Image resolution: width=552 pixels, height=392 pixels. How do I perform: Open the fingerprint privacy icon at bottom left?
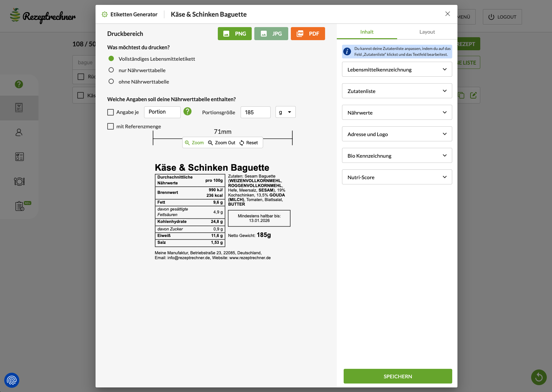tap(12, 380)
